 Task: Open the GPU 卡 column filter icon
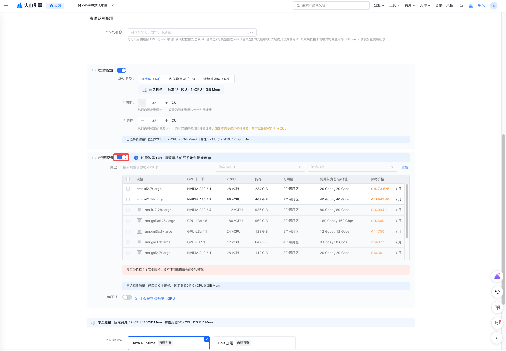coord(203,179)
